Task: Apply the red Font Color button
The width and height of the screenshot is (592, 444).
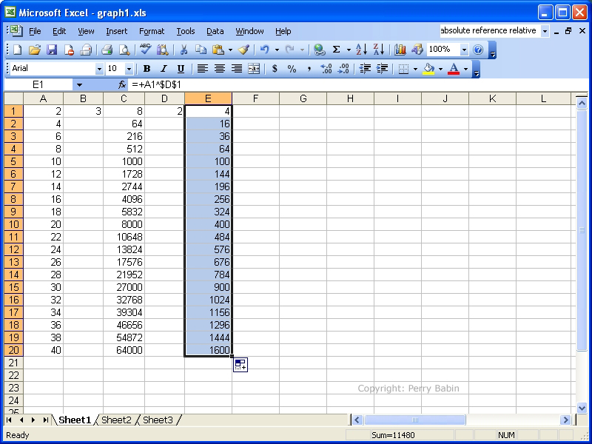Action: tap(454, 69)
